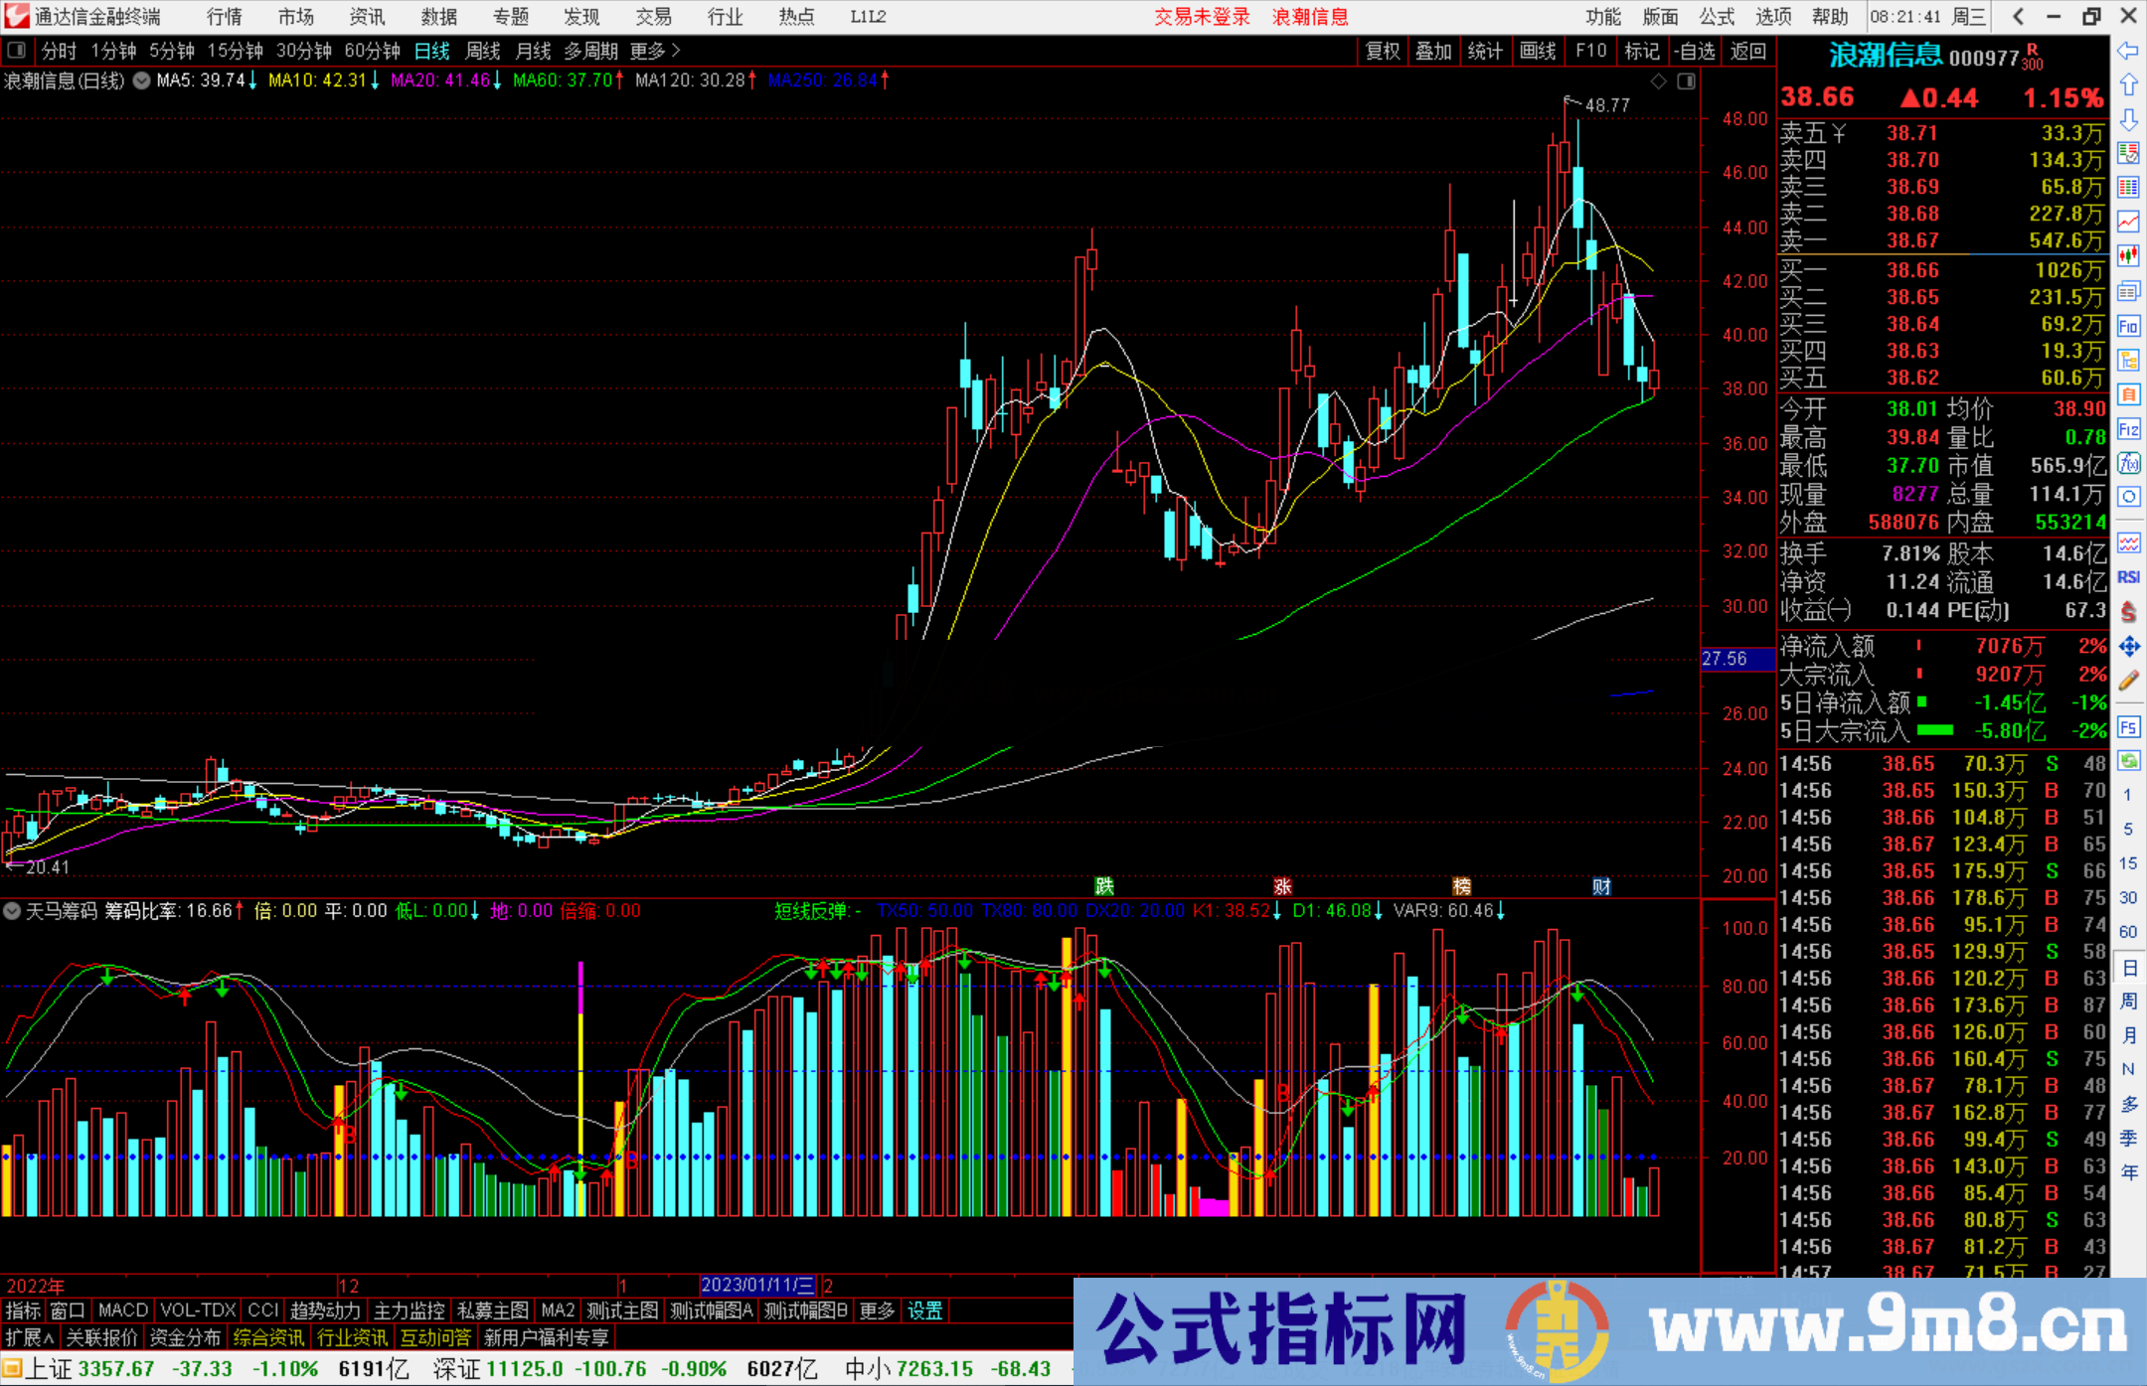Image resolution: width=2147 pixels, height=1386 pixels.
Task: Click the 27.56 price label on the axis
Action: click(1737, 659)
